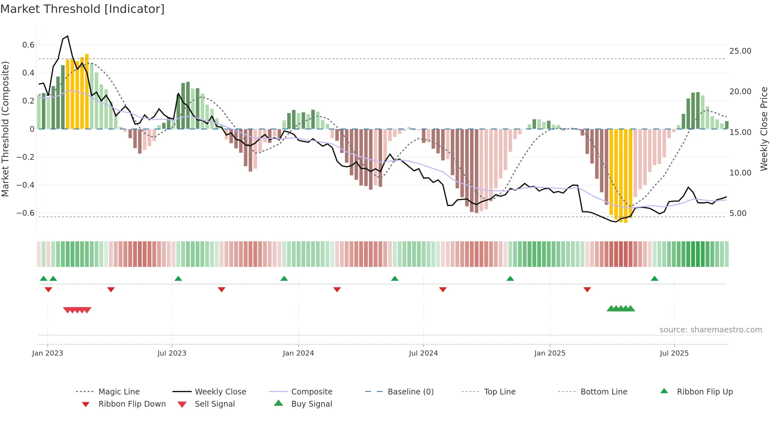Toggle the Composite legend entry
The image size is (773, 434).
(301, 392)
